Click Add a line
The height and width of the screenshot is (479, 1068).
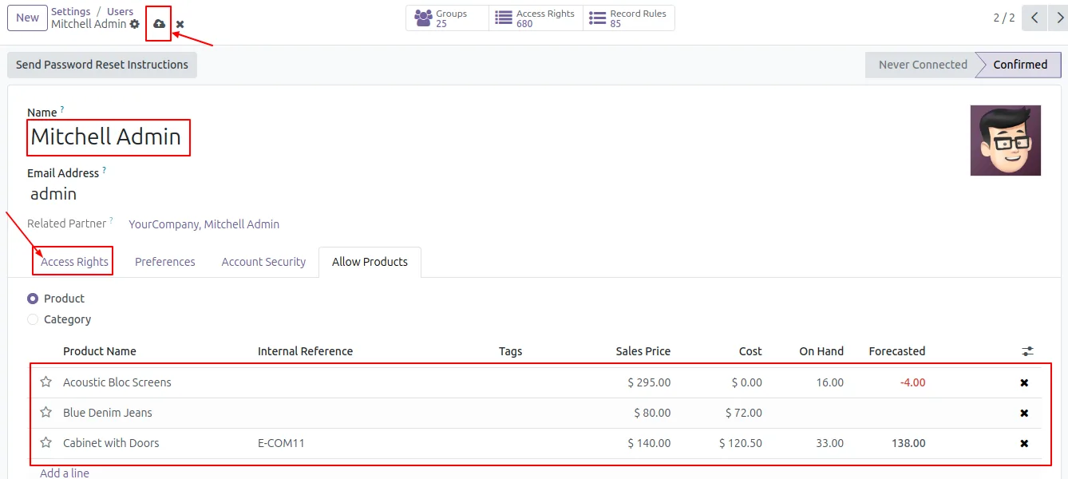pyautogui.click(x=65, y=473)
